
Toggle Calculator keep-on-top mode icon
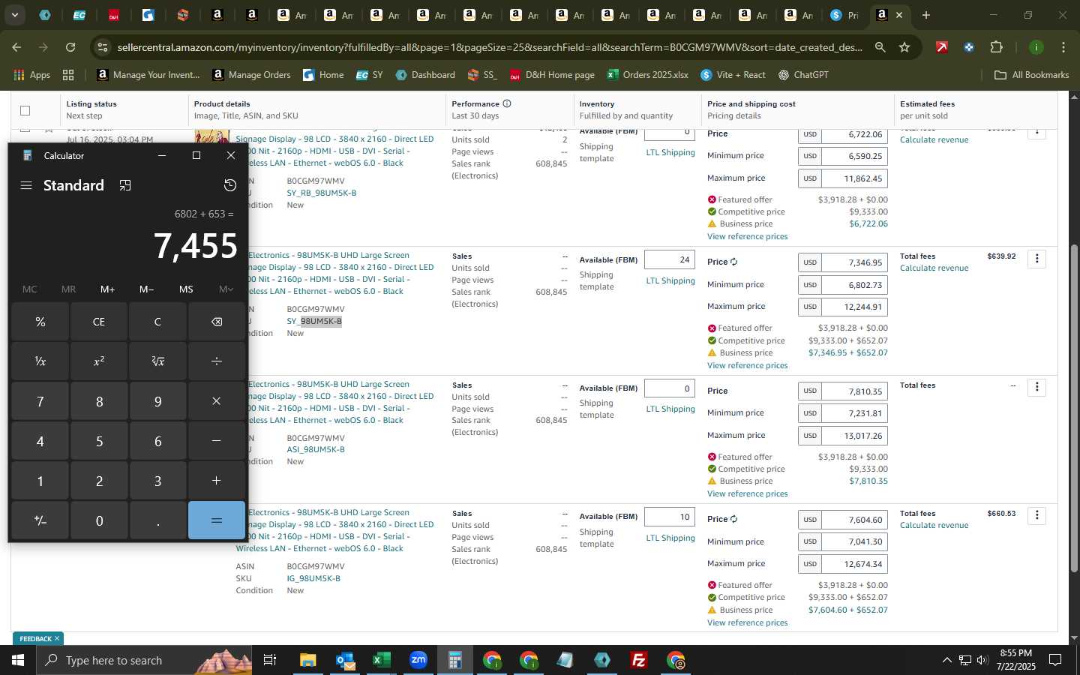125,185
